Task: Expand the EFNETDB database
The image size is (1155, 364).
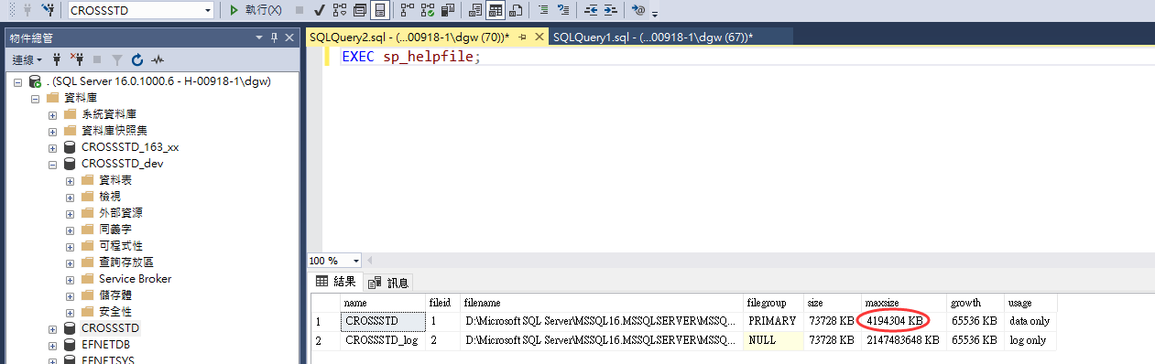Action: click(52, 345)
